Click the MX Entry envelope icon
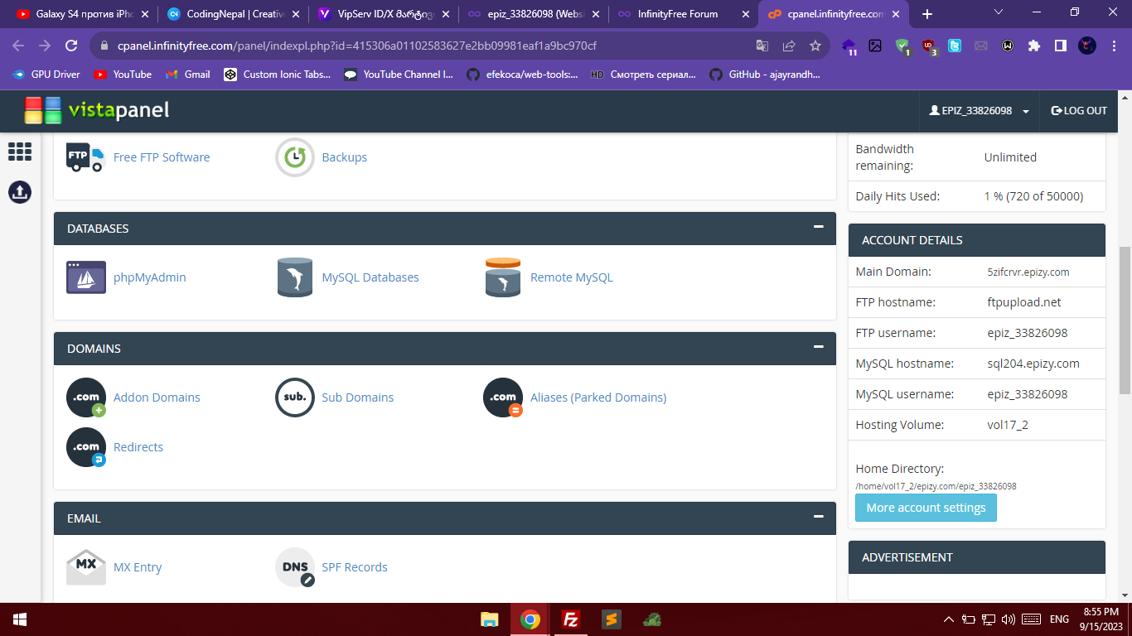Image resolution: width=1132 pixels, height=636 pixels. 86,567
